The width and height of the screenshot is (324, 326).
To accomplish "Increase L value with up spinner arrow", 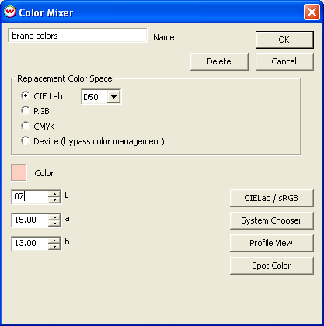I will point(54,194).
